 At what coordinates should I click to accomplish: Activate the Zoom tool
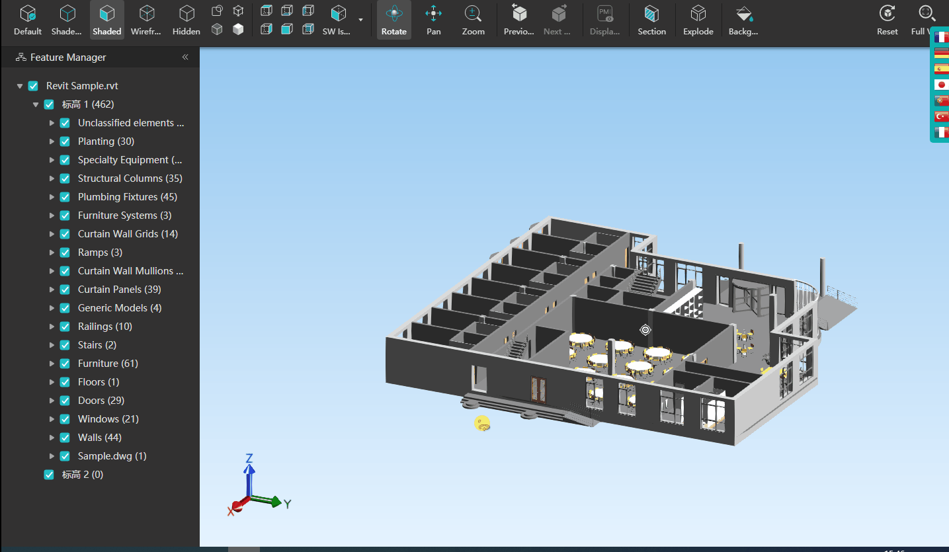(x=473, y=20)
